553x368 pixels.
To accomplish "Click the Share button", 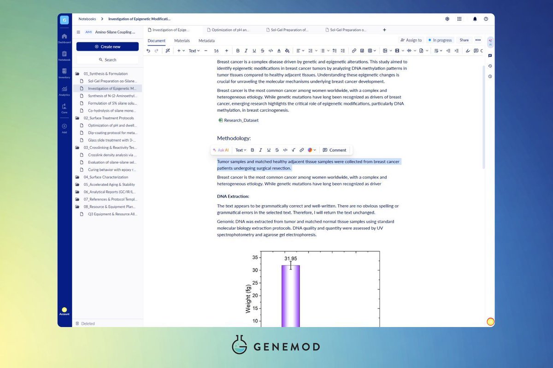I will [x=464, y=40].
